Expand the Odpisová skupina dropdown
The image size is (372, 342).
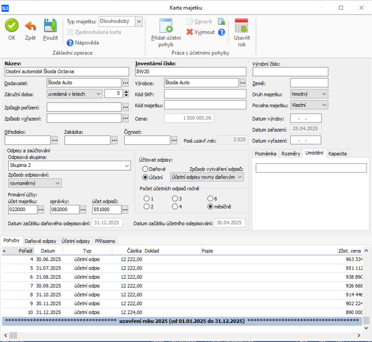[x=127, y=166]
